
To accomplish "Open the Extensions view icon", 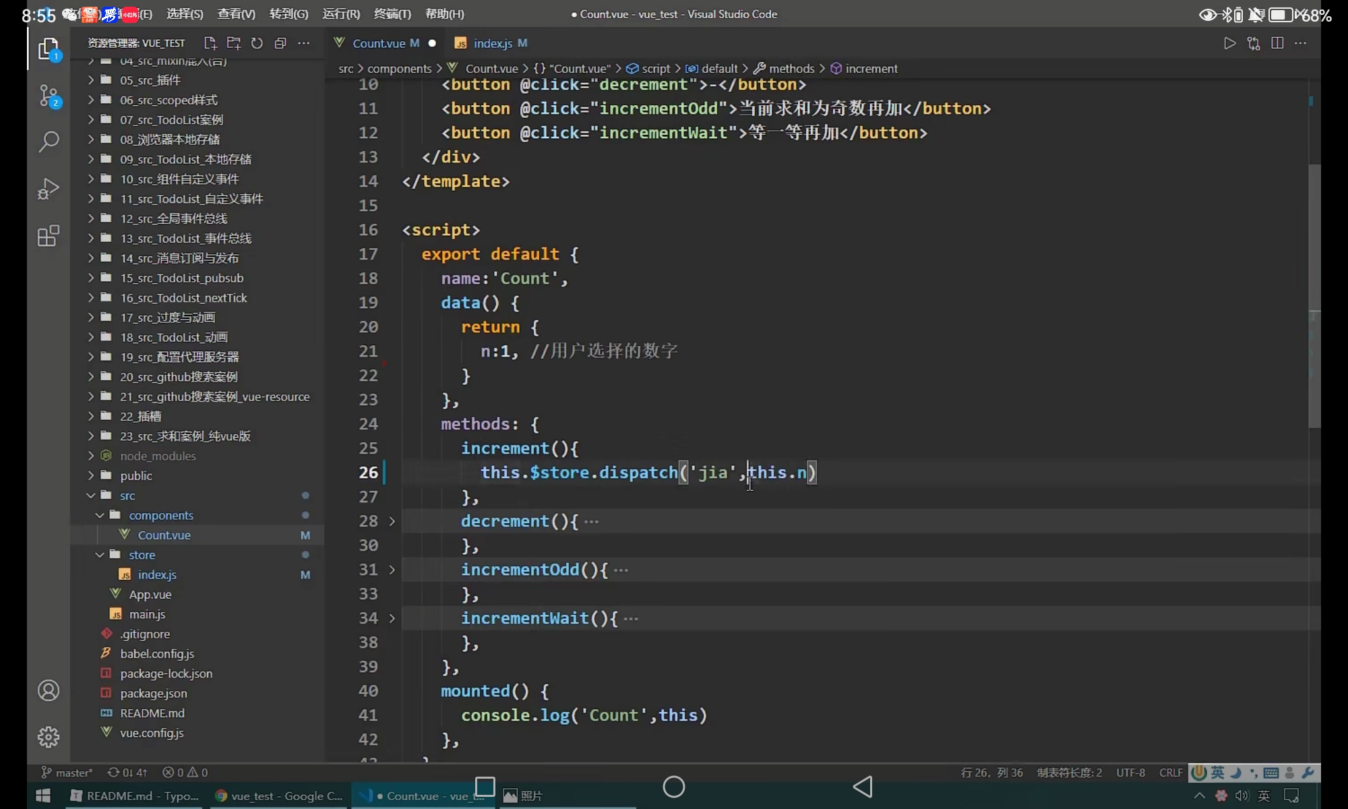I will click(x=49, y=236).
